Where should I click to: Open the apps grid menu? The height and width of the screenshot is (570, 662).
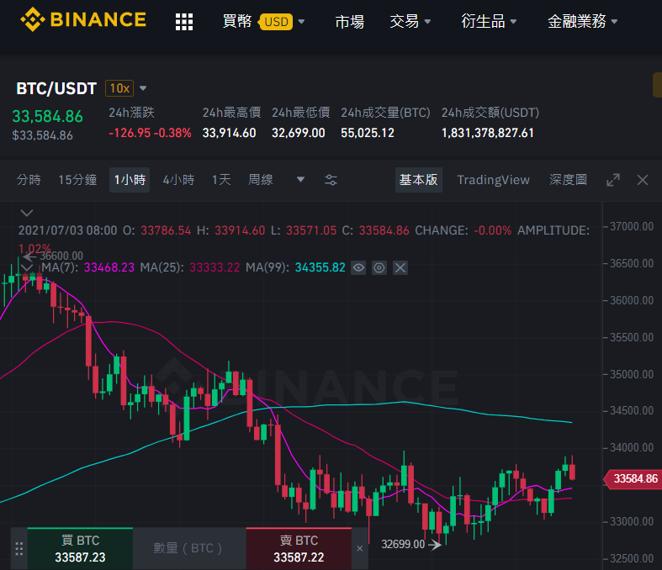(x=184, y=22)
